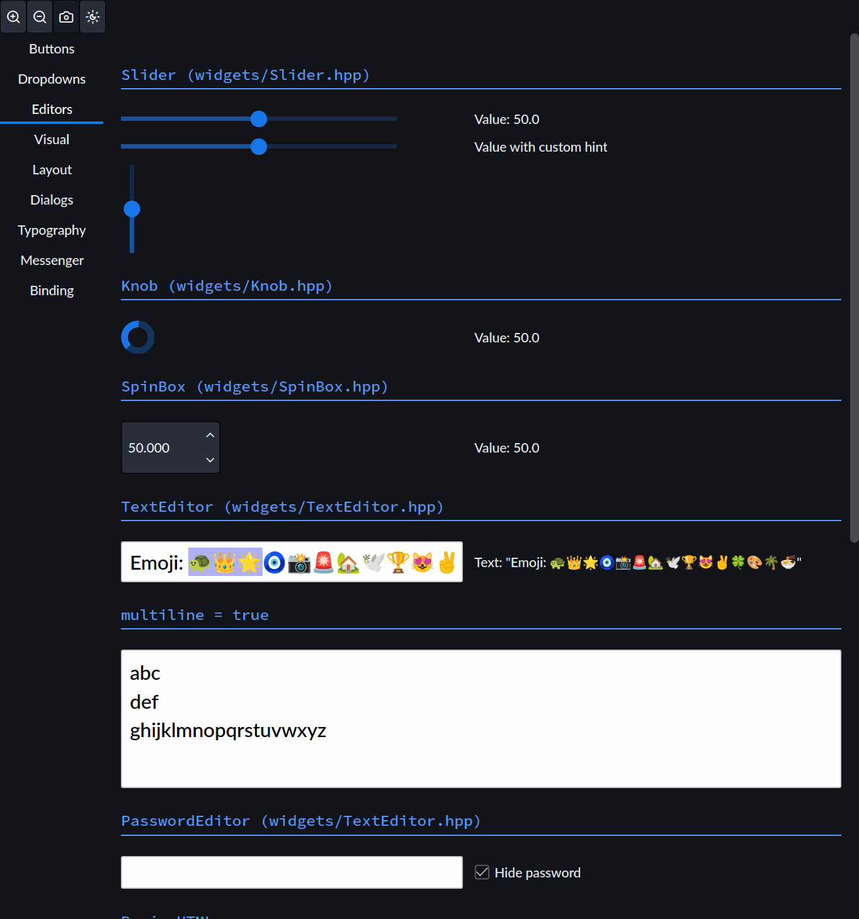Image resolution: width=859 pixels, height=919 pixels.
Task: Uncheck the Hide password checkbox
Action: [482, 872]
